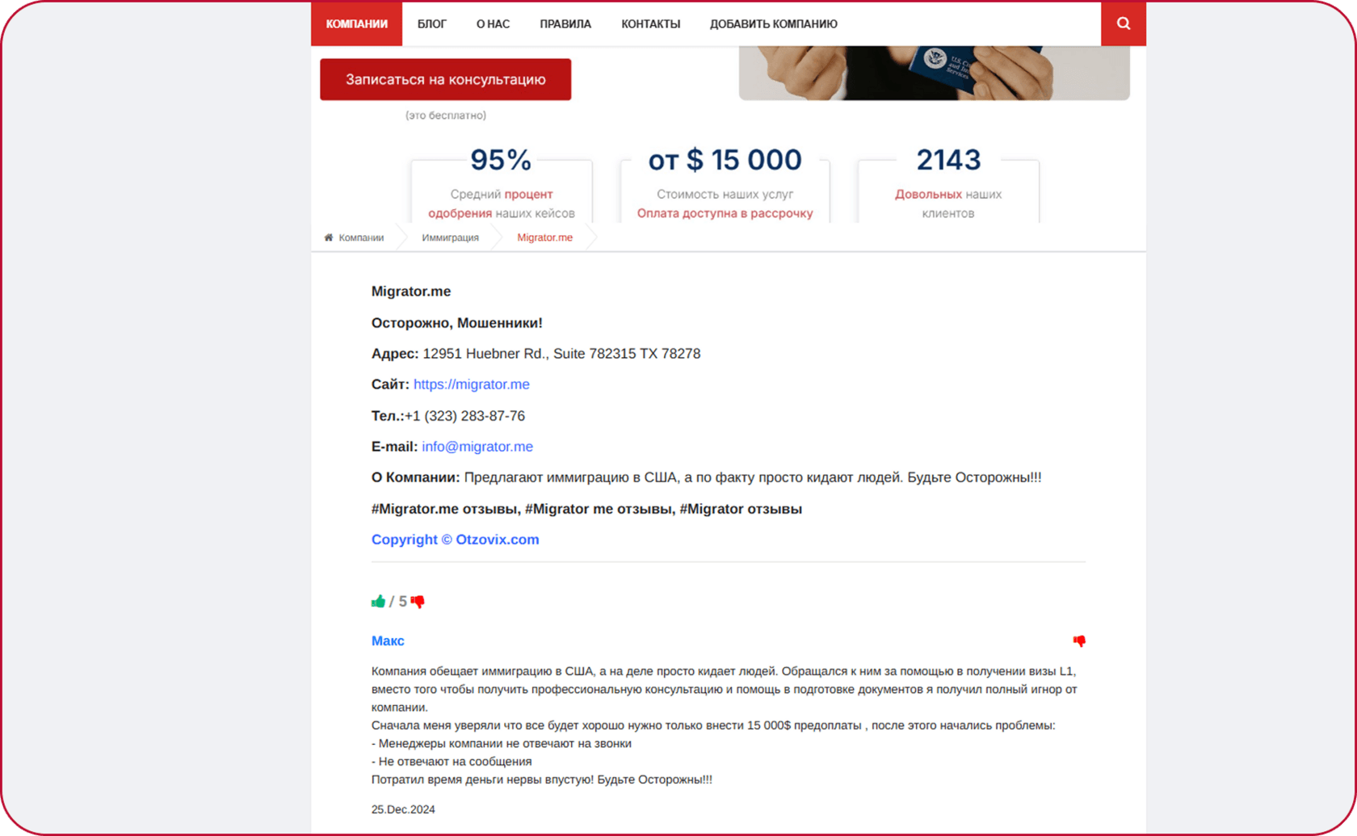Select ПРАВИЛА in the navigation

click(x=565, y=23)
